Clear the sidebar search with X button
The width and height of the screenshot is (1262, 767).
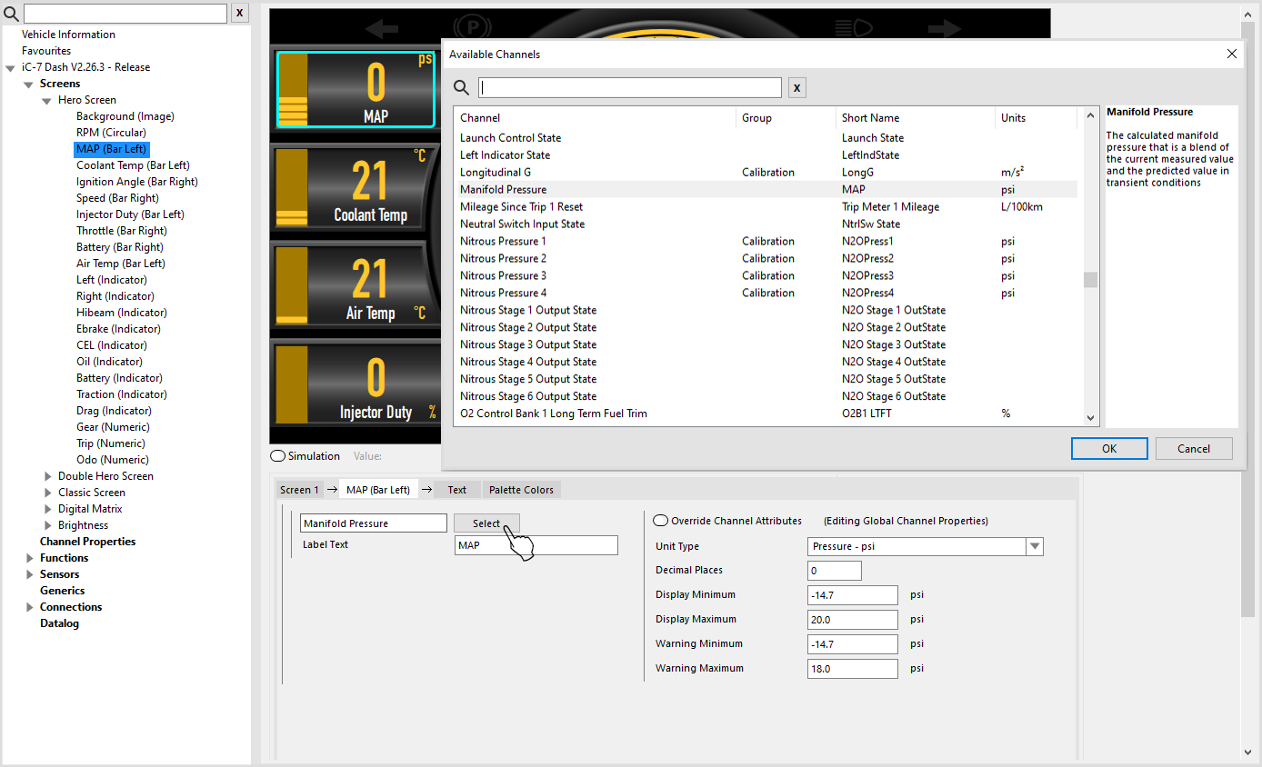click(239, 13)
